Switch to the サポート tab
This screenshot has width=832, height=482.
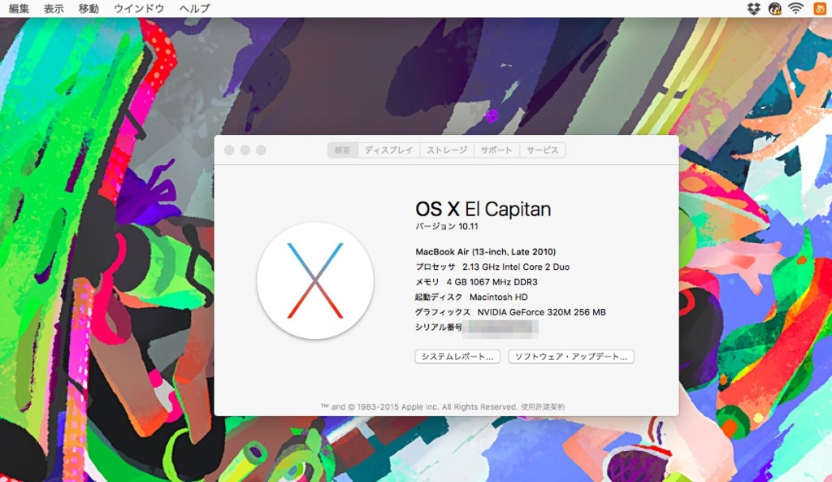tap(496, 150)
